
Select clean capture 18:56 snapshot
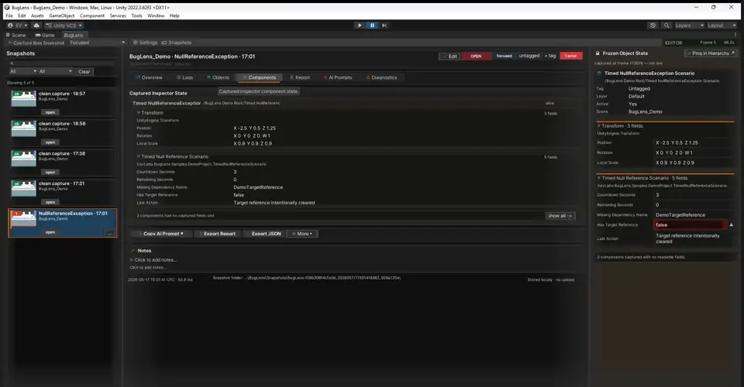[62, 132]
